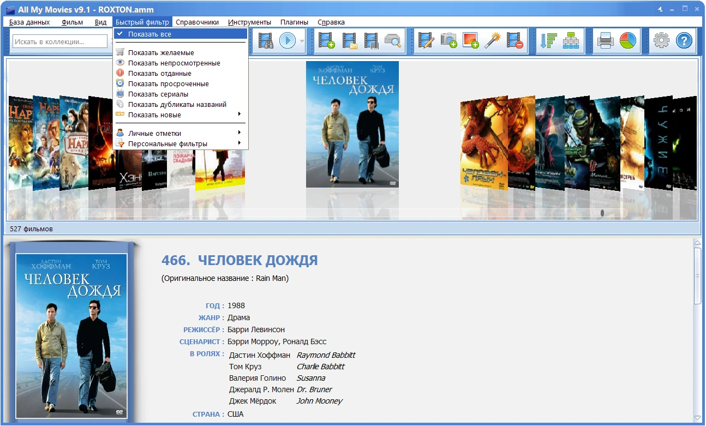Select the center Rain Man cover in carousel

click(352, 124)
